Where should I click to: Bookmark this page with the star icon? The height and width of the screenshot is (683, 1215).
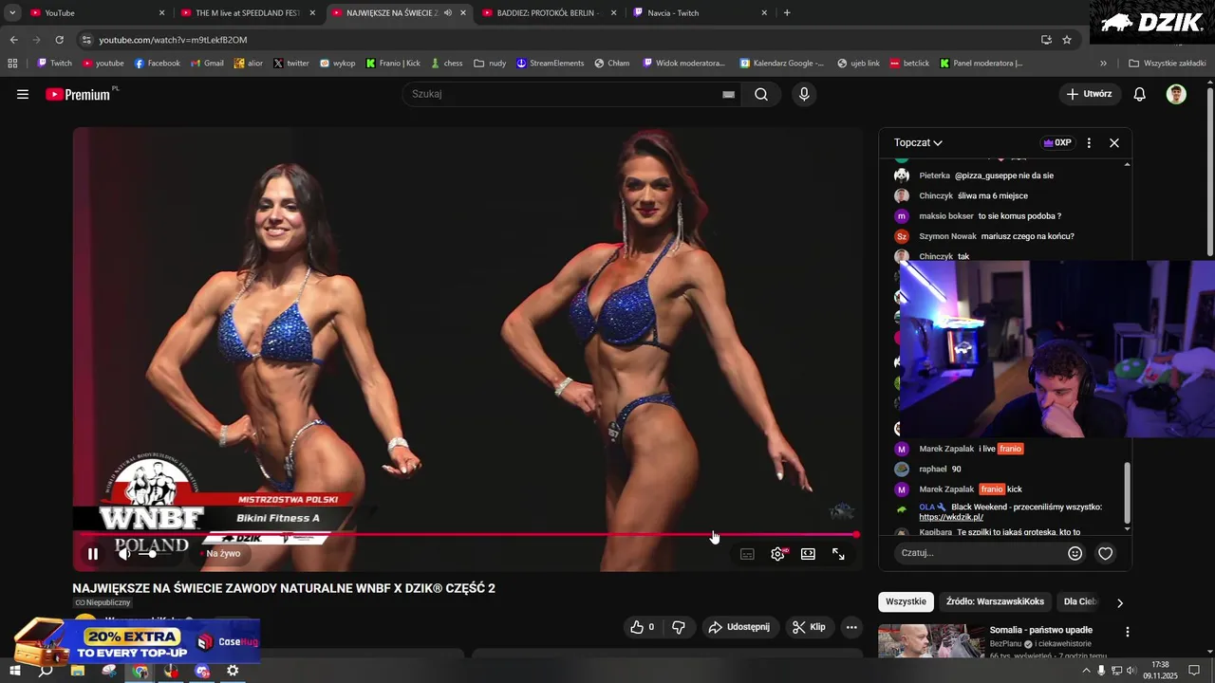pyautogui.click(x=1067, y=40)
